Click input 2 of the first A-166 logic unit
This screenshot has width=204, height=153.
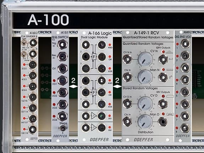(x=86, y=57)
